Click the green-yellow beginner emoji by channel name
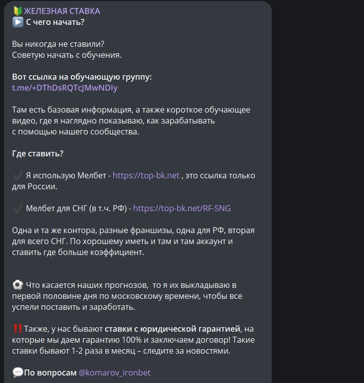 (17, 11)
